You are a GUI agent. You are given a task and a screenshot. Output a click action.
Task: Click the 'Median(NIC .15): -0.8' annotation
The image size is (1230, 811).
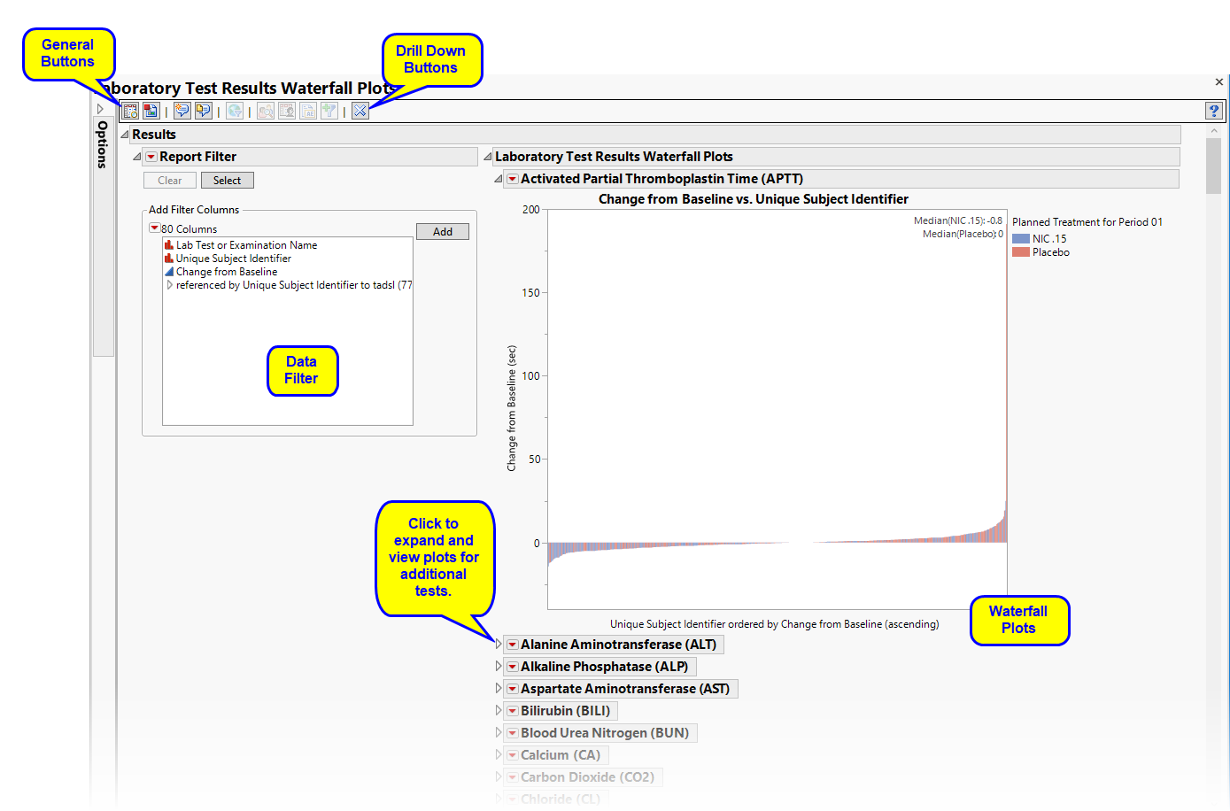pos(958,220)
